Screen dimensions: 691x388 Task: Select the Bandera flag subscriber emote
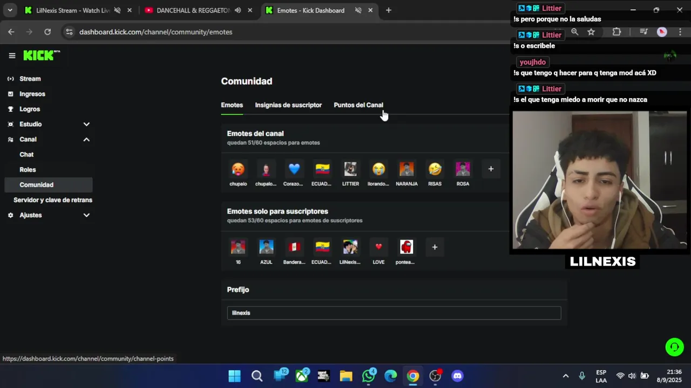tap(294, 247)
